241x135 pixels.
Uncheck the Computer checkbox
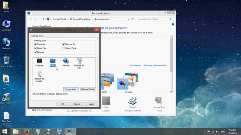pos(35,44)
